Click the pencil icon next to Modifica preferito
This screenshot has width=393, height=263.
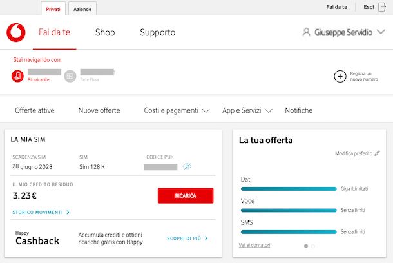[377, 153]
